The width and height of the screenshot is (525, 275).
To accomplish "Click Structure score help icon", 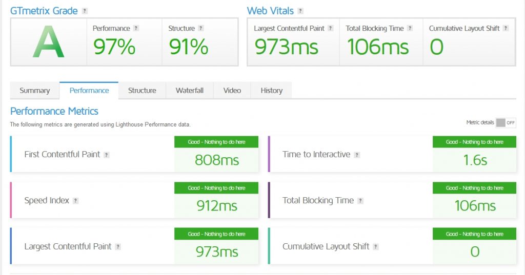I will 201,29.
